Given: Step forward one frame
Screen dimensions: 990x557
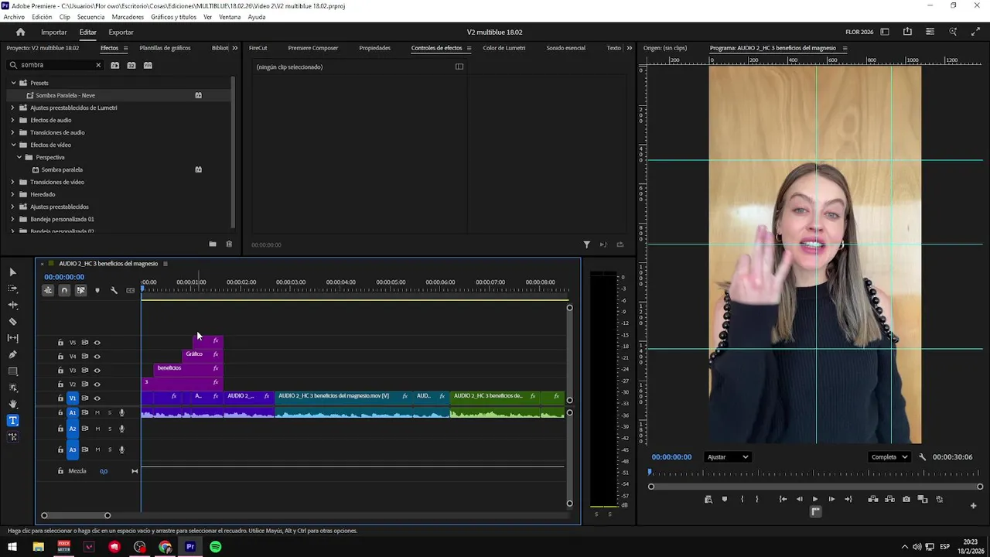Looking at the screenshot, I should pyautogui.click(x=831, y=499).
